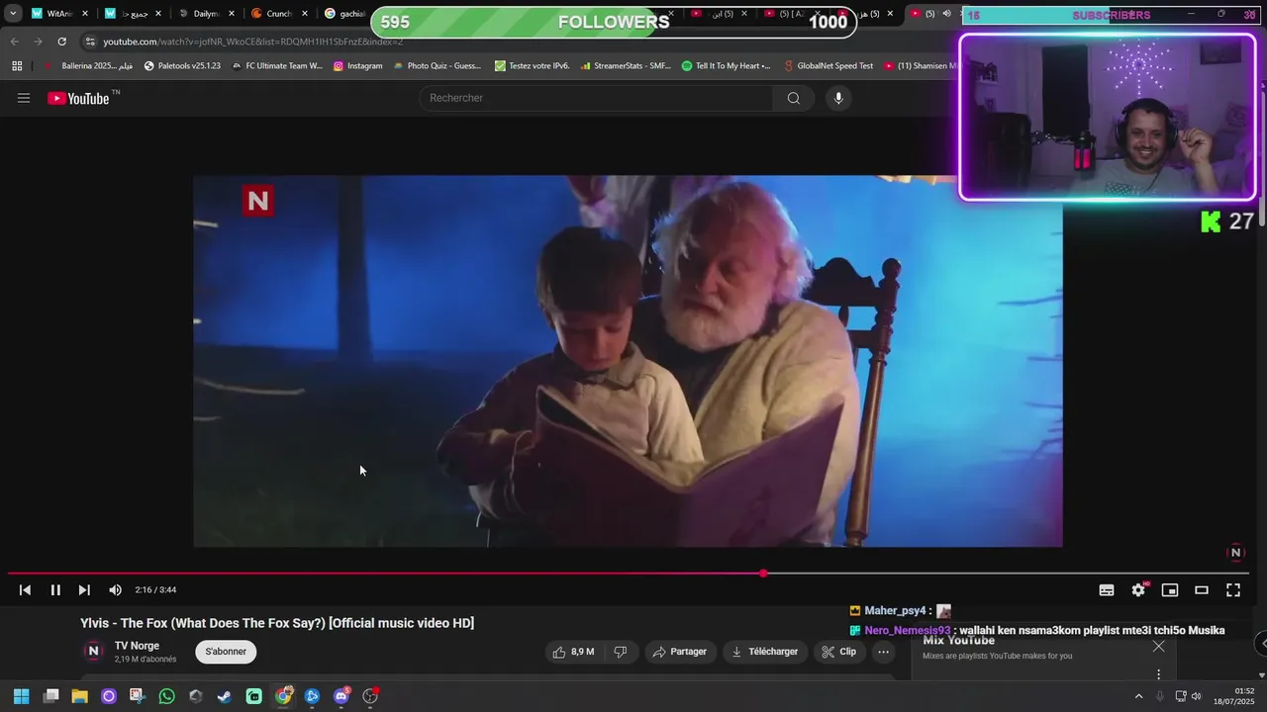Switch to the gachiakuta Google tab
The height and width of the screenshot is (712, 1267).
tap(346, 14)
